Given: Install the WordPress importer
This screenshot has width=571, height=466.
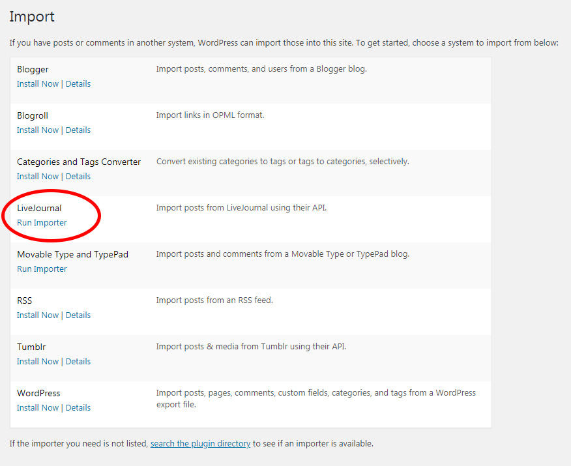Looking at the screenshot, I should point(37,407).
